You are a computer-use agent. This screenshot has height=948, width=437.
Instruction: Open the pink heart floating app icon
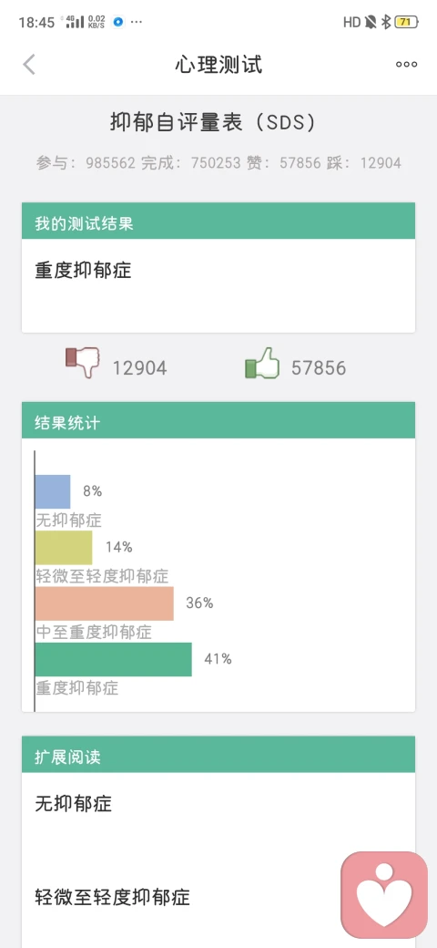tap(384, 895)
